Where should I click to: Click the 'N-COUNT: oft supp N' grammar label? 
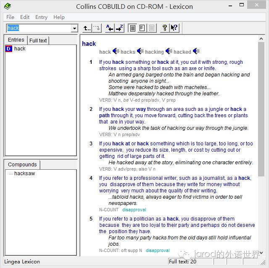click(x=121, y=250)
